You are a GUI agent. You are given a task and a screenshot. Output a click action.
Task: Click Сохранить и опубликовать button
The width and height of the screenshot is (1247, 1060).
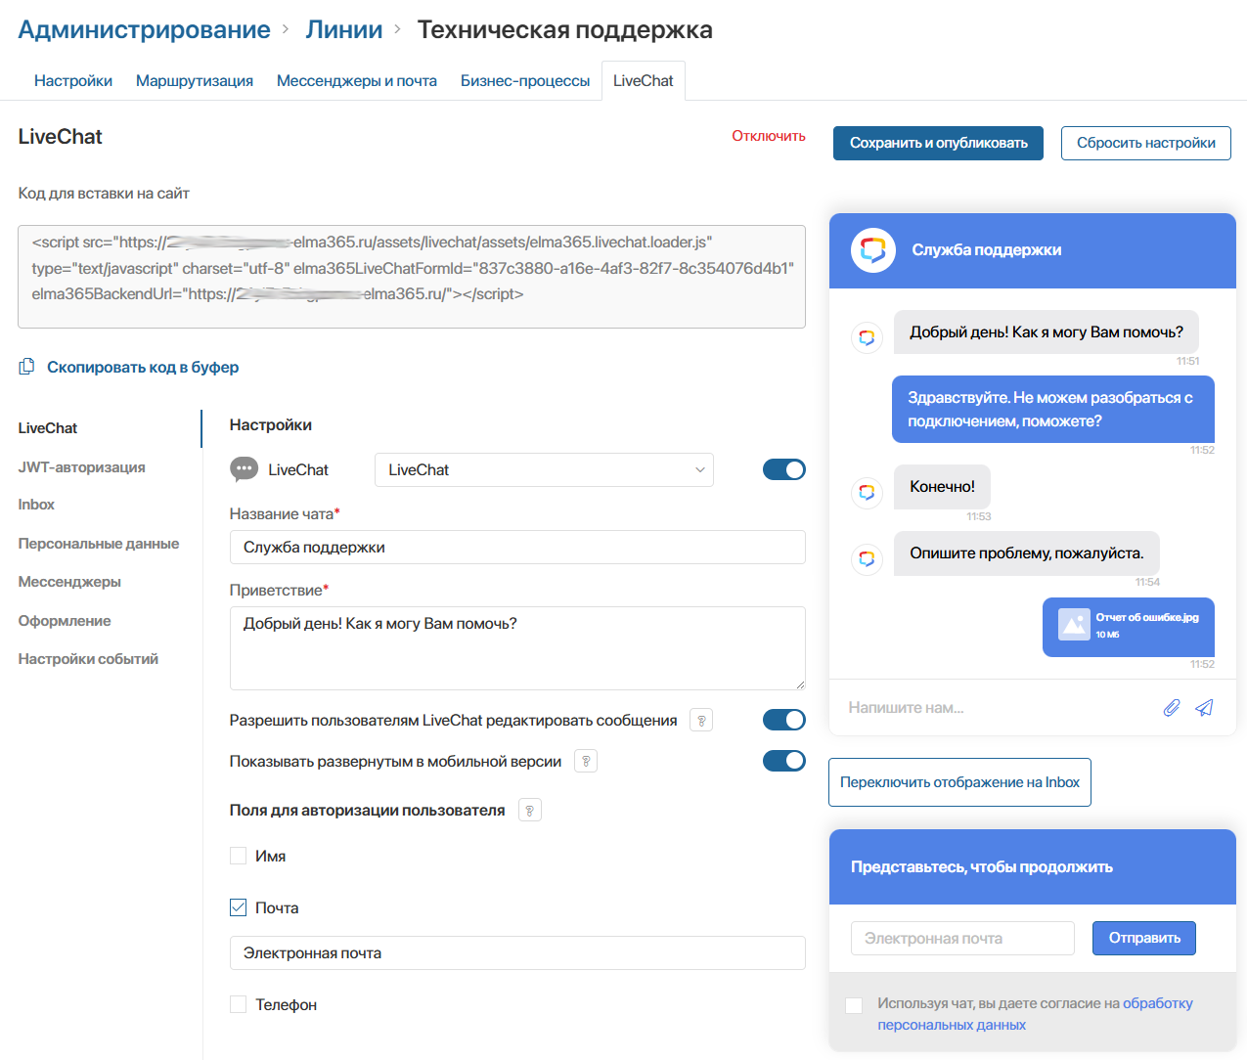tap(939, 143)
